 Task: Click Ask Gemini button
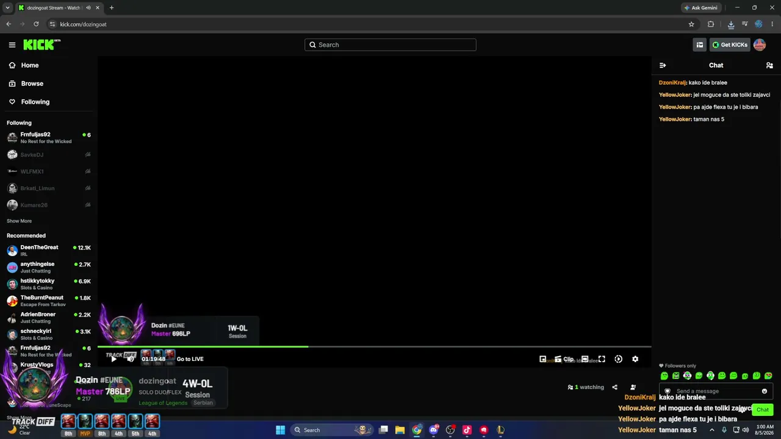pos(700,8)
